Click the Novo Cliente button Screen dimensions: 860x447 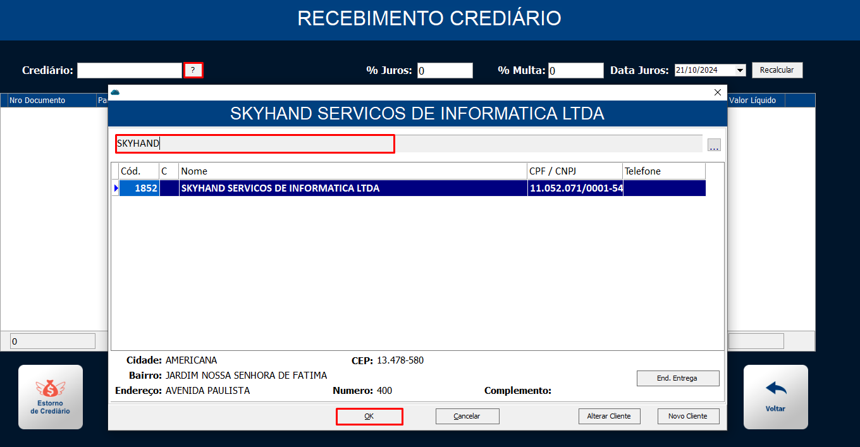pyautogui.click(x=687, y=417)
